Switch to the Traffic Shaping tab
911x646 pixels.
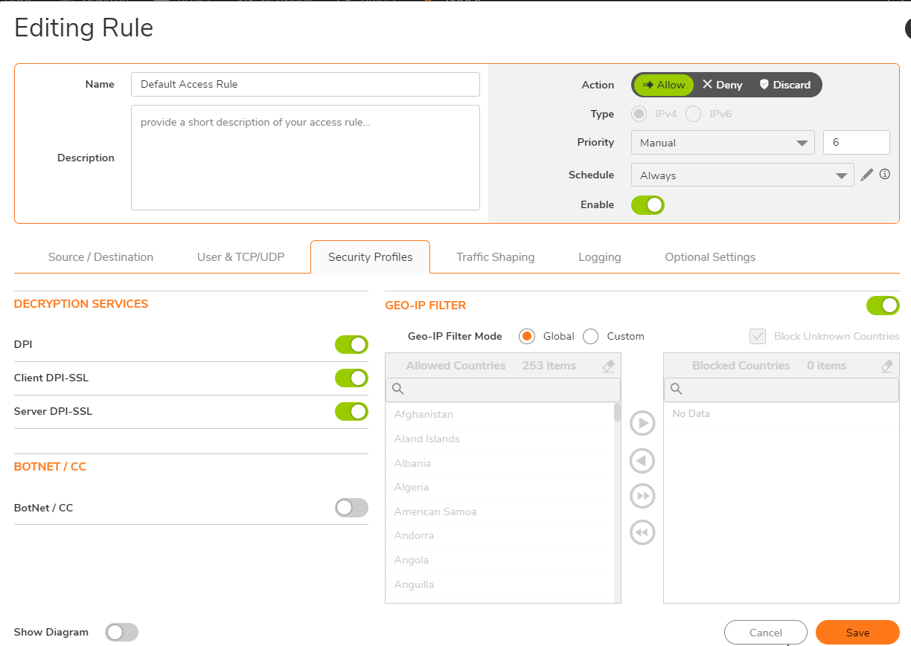(x=495, y=257)
